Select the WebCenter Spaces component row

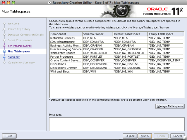click(x=66, y=53)
